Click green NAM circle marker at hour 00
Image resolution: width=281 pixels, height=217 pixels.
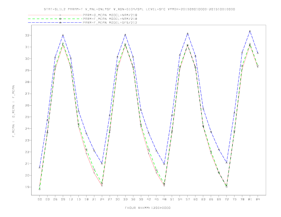click(40, 189)
